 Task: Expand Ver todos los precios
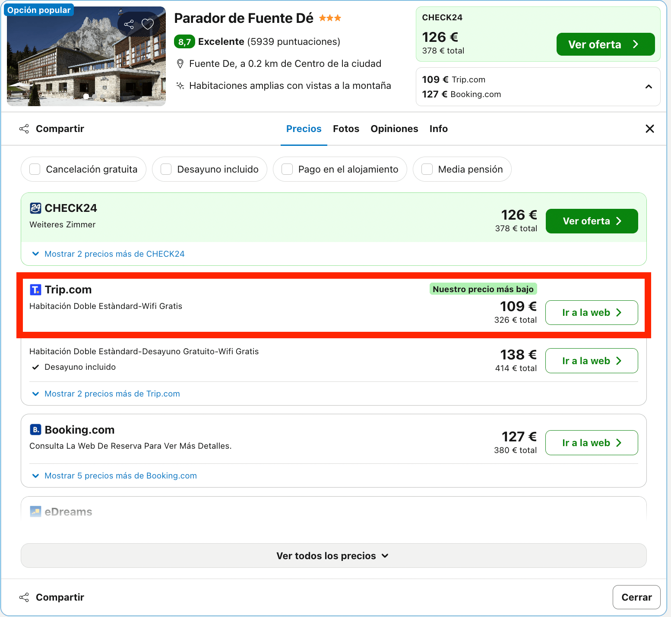pyautogui.click(x=334, y=556)
